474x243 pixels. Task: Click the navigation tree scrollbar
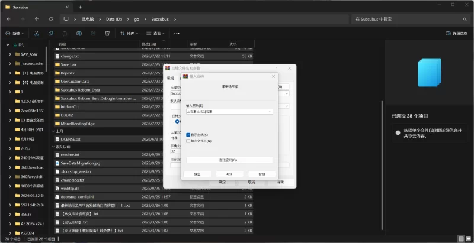(46, 59)
